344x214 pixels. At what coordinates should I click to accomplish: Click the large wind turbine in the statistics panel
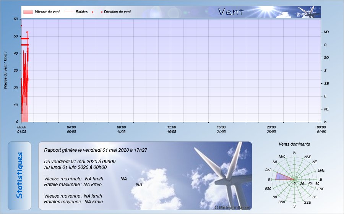(x=224, y=172)
